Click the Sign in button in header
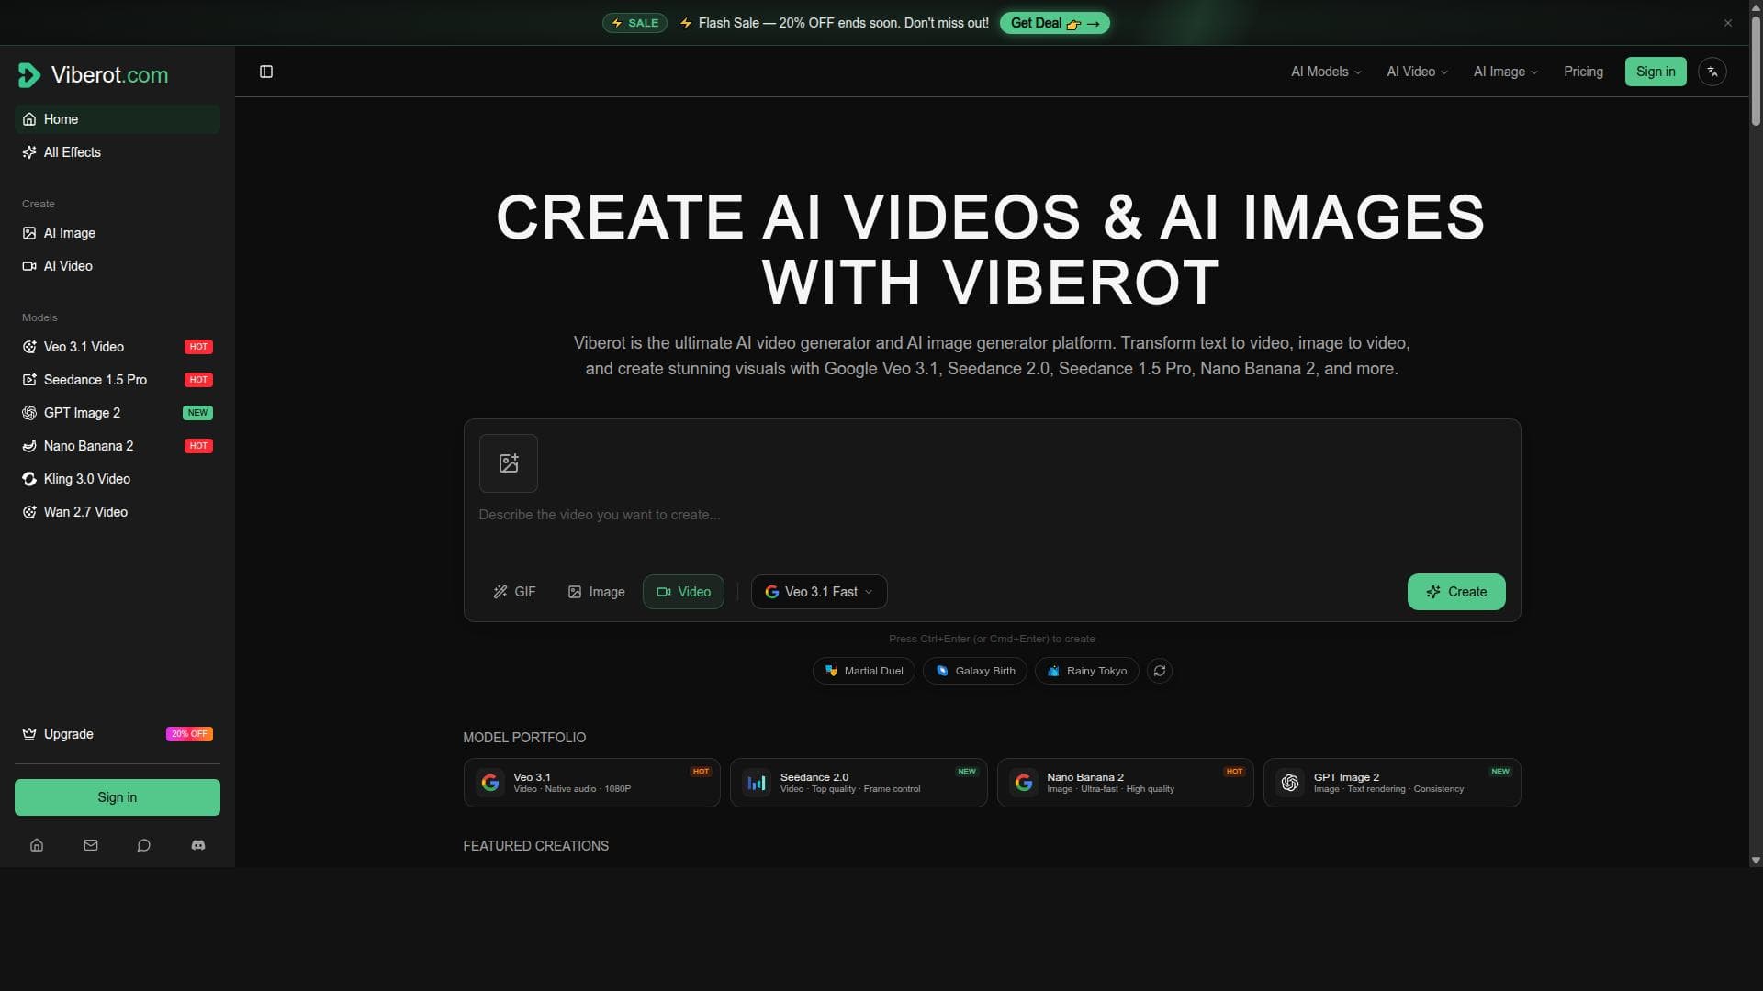 [1656, 72]
